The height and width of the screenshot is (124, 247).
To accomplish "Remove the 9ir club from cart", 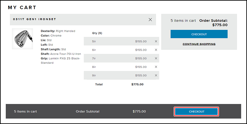I will [156, 75].
